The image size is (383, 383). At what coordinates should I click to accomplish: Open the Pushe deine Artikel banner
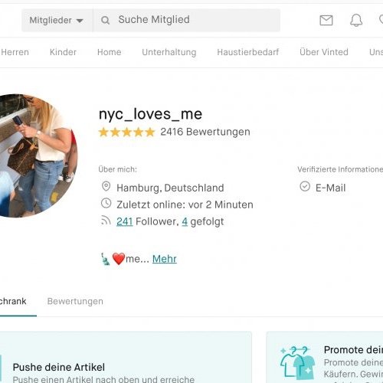click(x=126, y=358)
